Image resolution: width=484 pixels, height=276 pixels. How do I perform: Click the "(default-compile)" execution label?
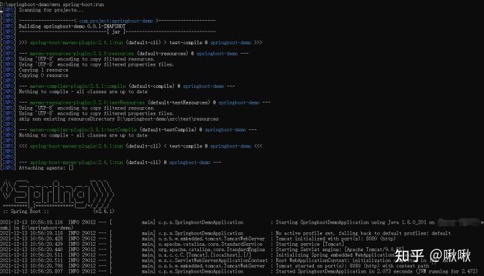point(151,86)
